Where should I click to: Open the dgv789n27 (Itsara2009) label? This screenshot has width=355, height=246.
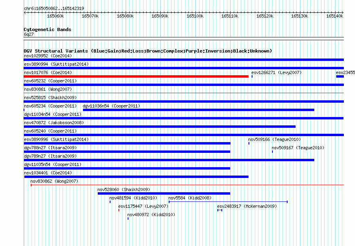tap(50, 156)
